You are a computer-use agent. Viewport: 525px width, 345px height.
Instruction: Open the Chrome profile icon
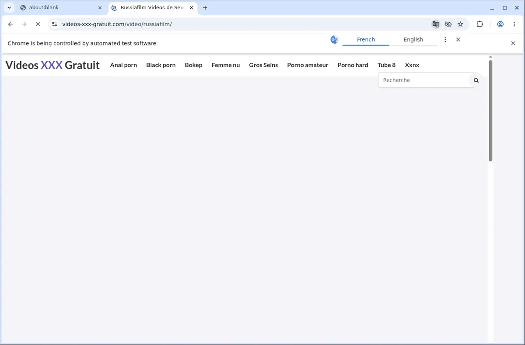click(x=500, y=24)
